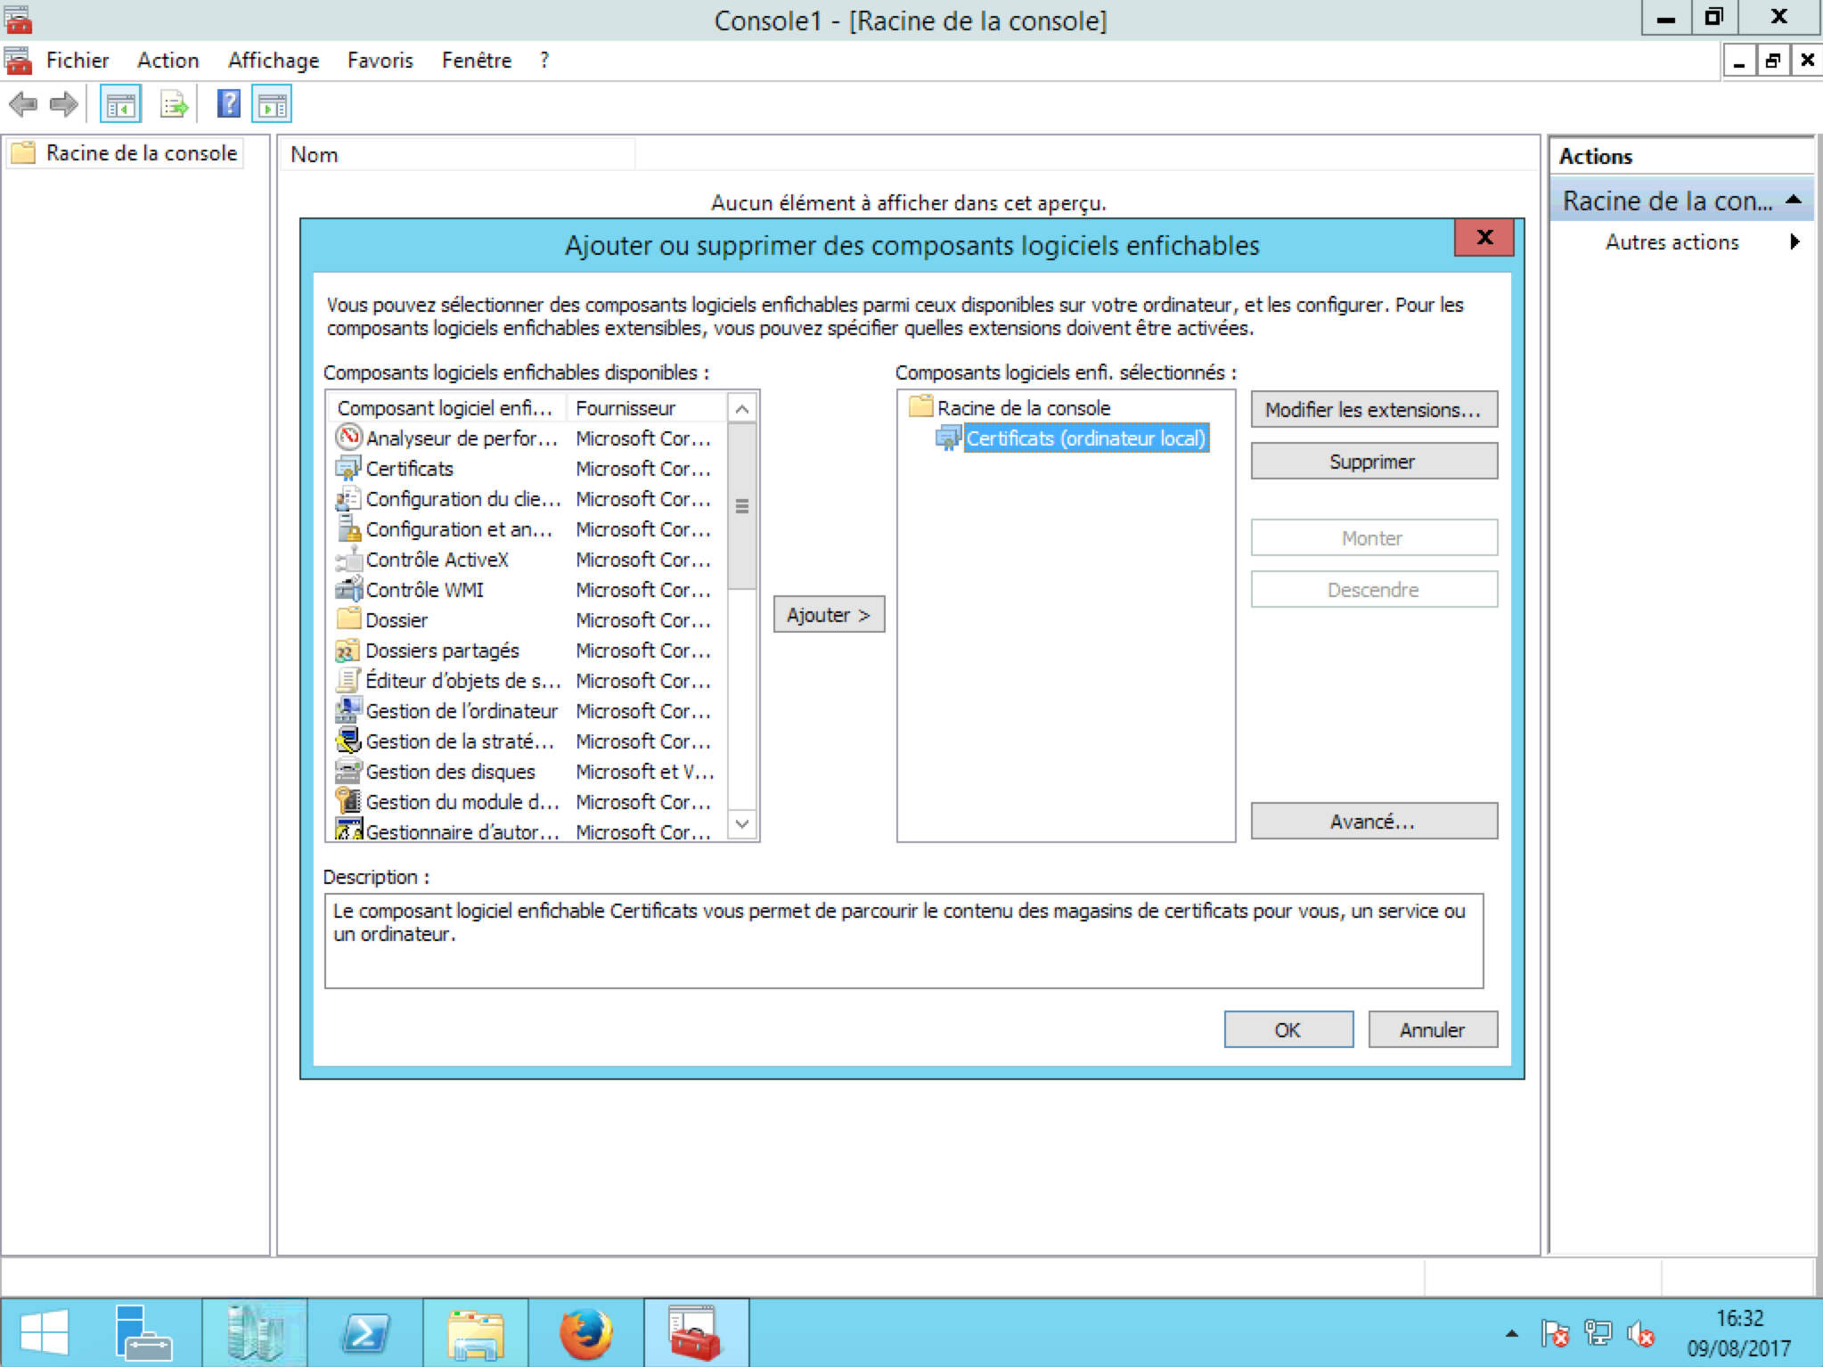The width and height of the screenshot is (1823, 1367).
Task: Expand the Autres actions submenu arrow
Action: pos(1795,241)
